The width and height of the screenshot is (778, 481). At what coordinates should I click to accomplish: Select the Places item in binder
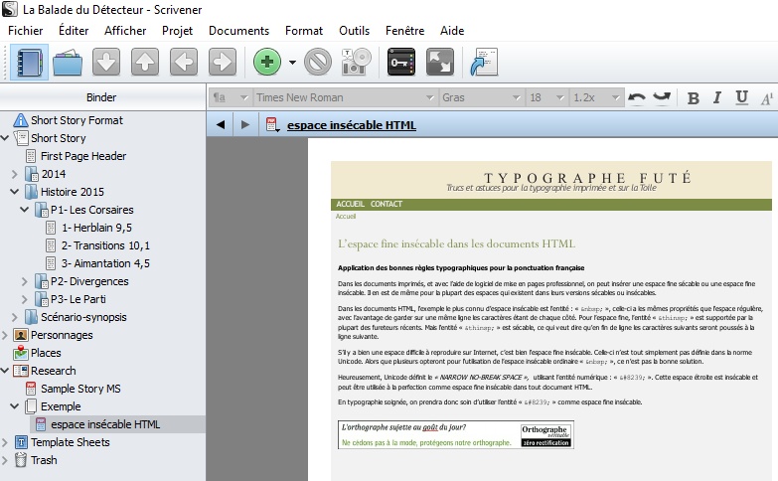[x=46, y=353]
